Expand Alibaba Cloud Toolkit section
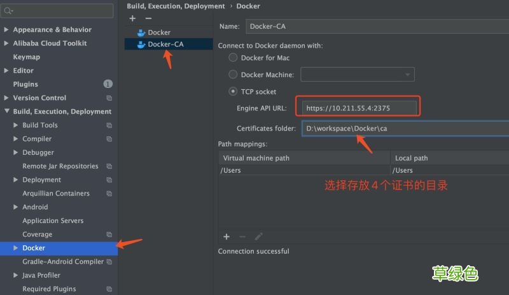This screenshot has height=295, width=509. tap(6, 43)
